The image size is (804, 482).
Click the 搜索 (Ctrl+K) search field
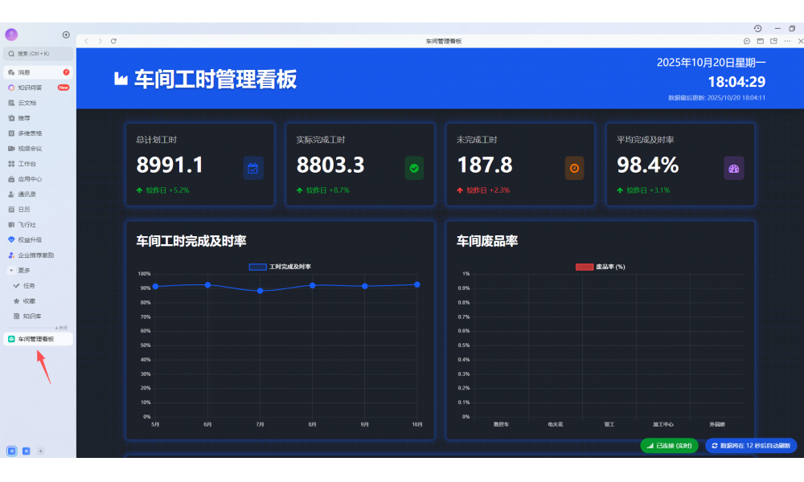click(36, 53)
